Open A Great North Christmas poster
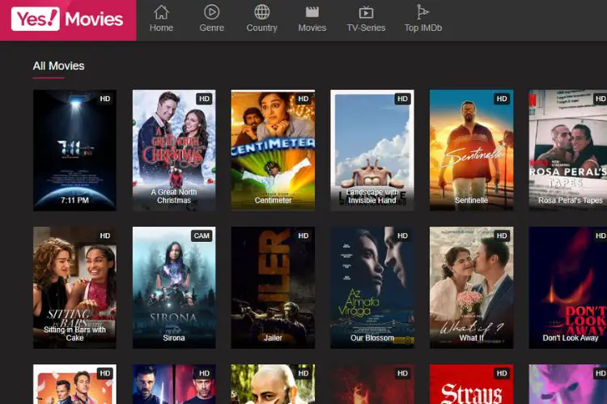 [x=174, y=151]
